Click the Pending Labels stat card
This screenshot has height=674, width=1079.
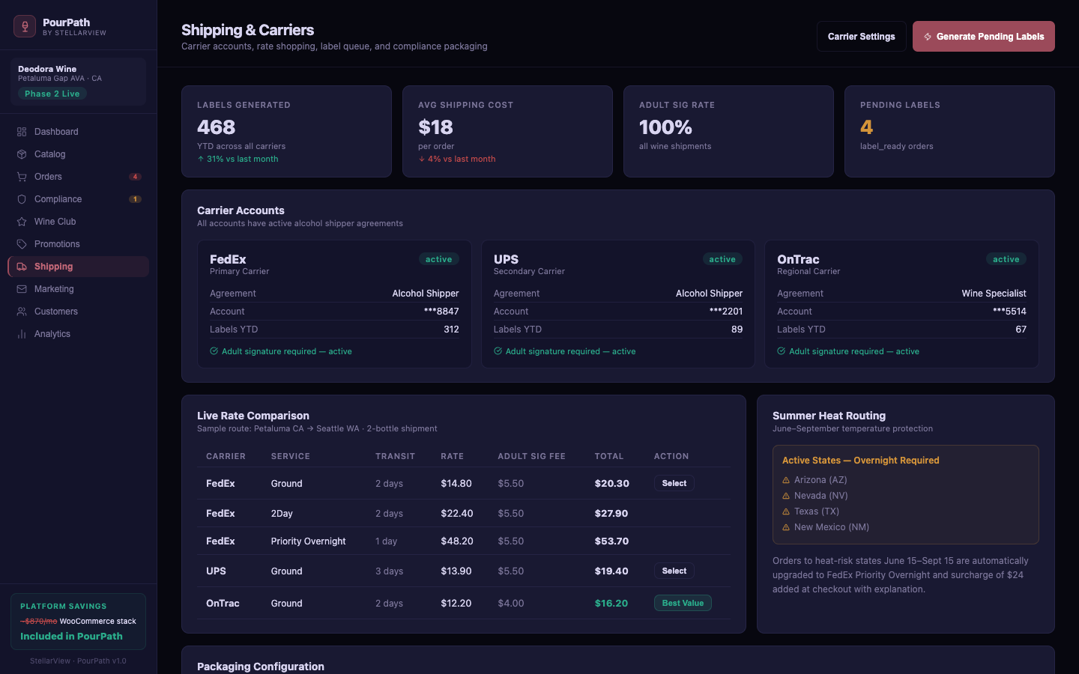click(x=949, y=131)
